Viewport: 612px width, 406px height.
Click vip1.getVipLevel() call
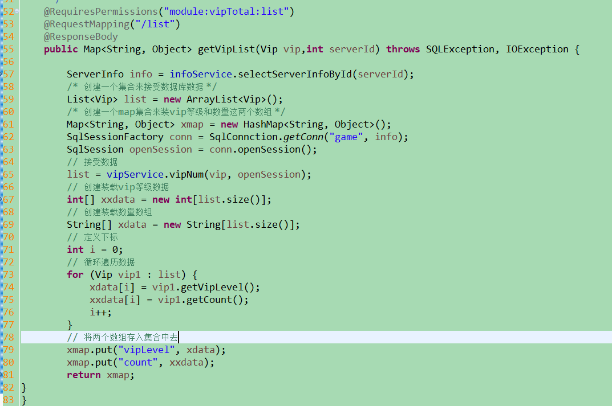[x=203, y=287]
